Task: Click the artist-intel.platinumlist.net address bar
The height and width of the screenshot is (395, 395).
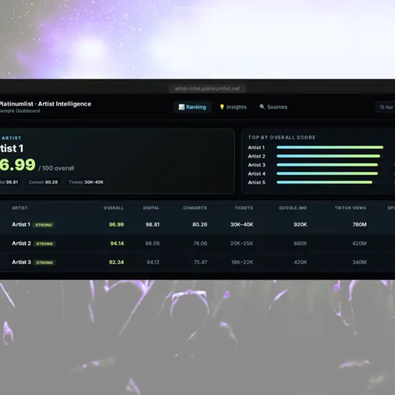Action: tap(208, 88)
